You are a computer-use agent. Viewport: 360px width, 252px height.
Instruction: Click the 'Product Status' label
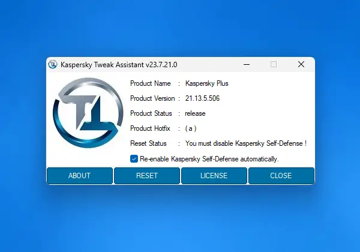[x=151, y=113]
